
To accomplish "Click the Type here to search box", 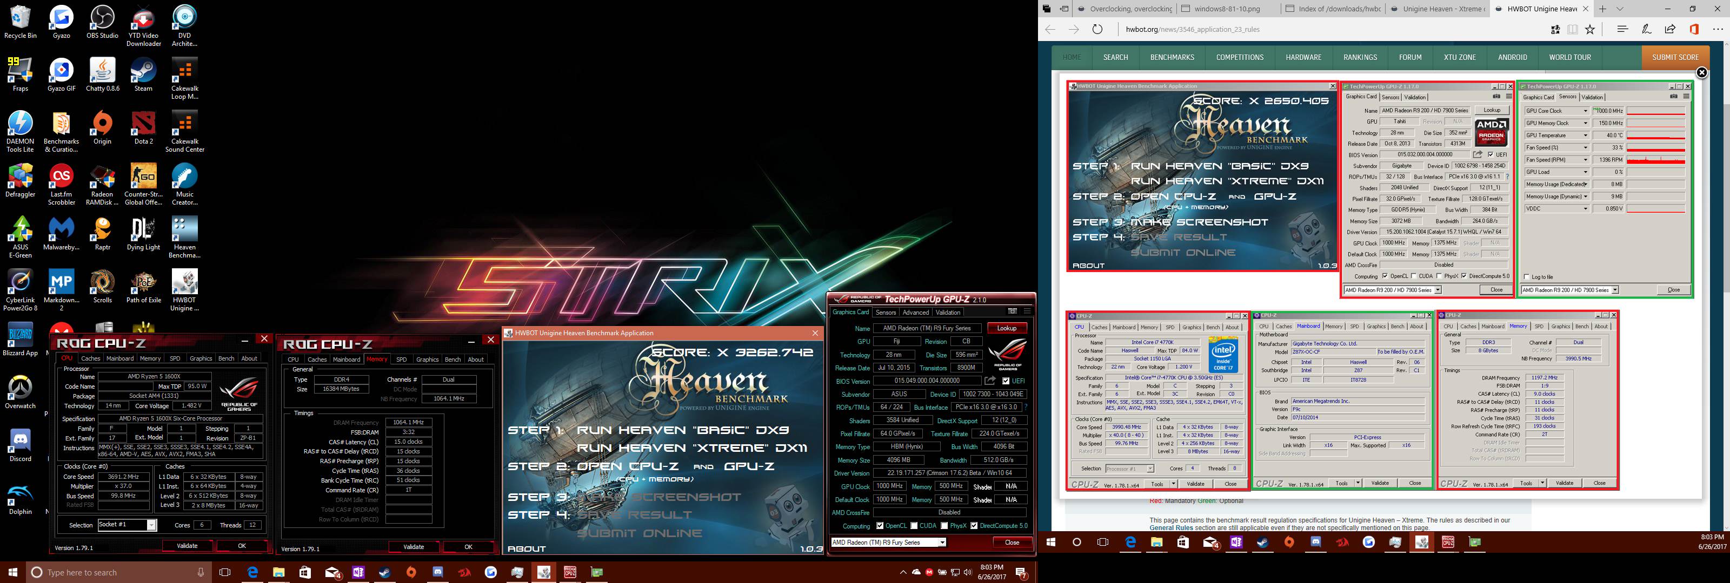I will (119, 572).
